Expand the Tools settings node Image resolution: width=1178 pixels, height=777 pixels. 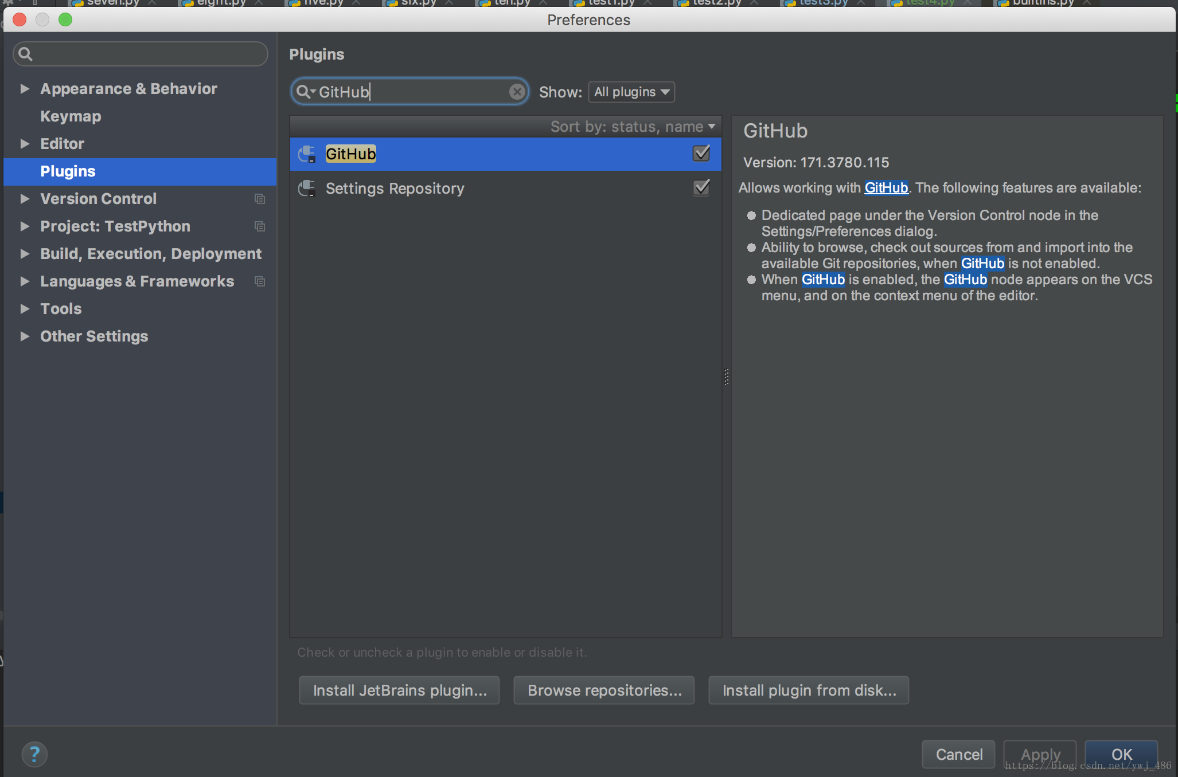coord(25,309)
